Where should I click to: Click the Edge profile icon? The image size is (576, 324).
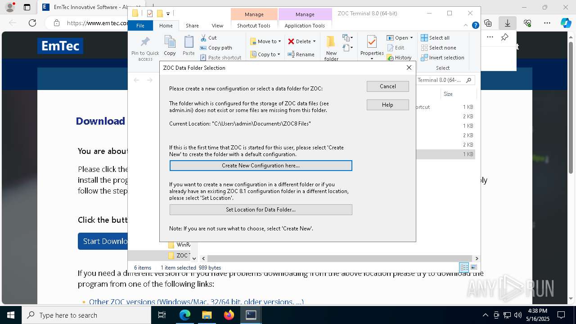coord(10,7)
